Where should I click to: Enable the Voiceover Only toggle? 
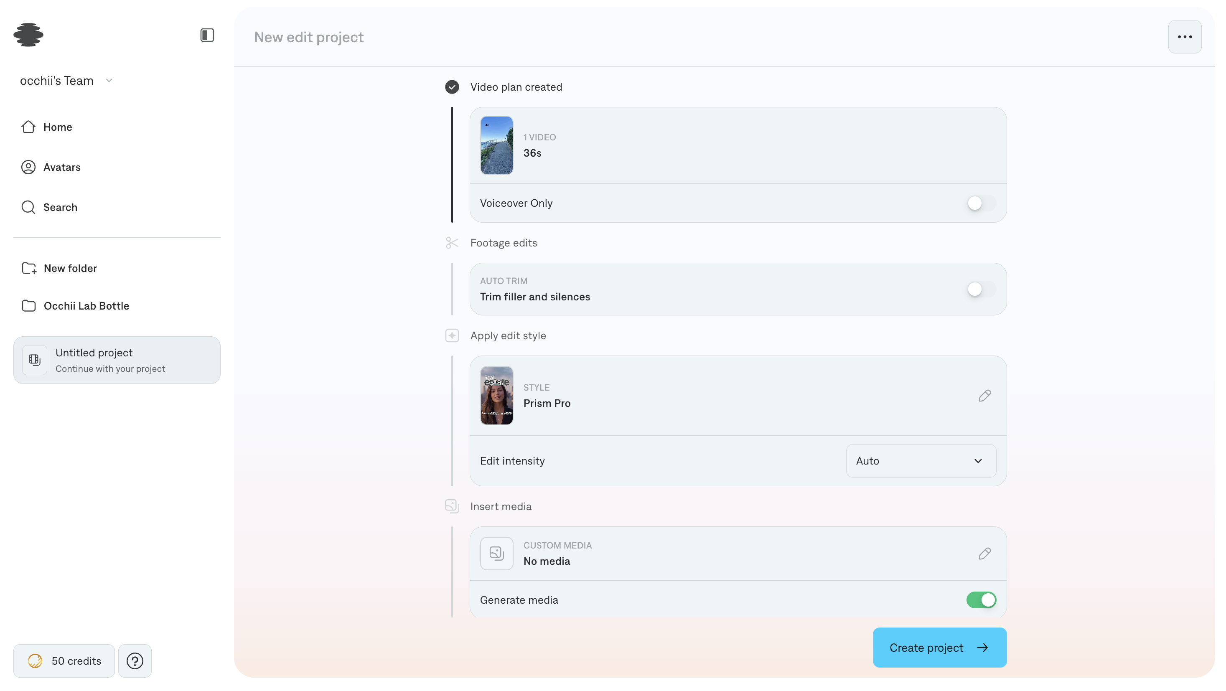(x=982, y=203)
